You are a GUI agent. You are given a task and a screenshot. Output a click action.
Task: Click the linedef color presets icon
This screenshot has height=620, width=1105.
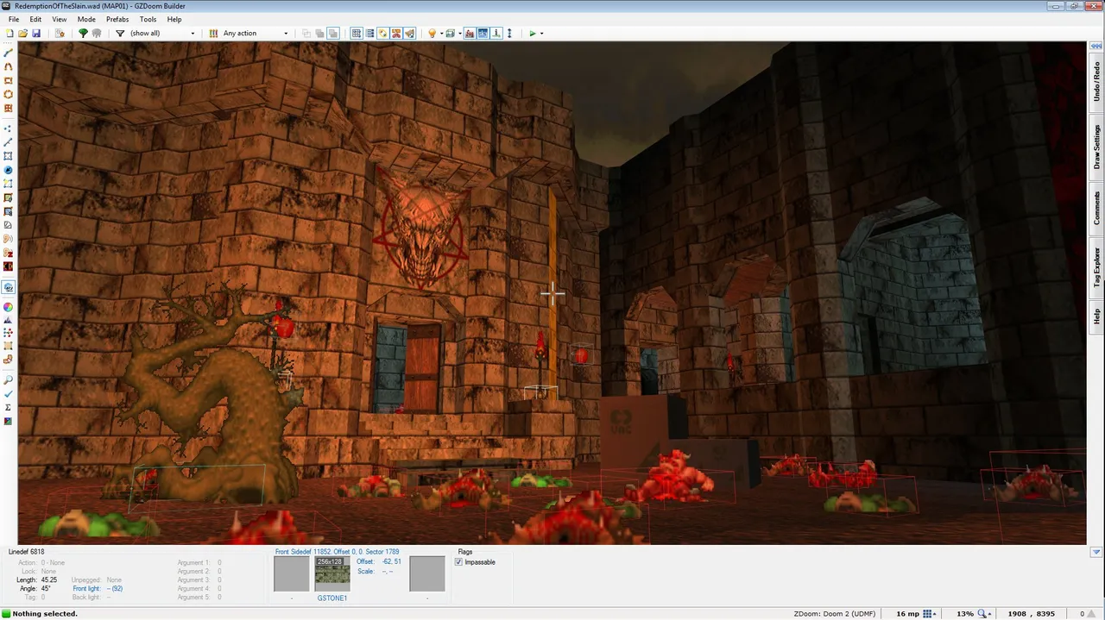click(x=213, y=33)
